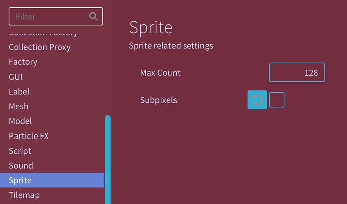Open the Label settings category
The image size is (347, 204).
tap(19, 92)
